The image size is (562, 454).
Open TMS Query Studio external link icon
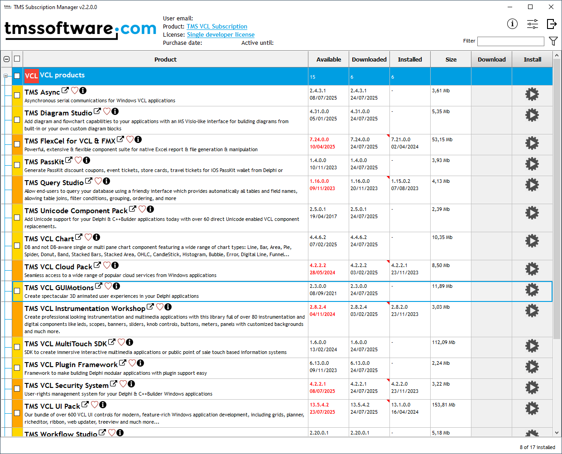(x=89, y=181)
